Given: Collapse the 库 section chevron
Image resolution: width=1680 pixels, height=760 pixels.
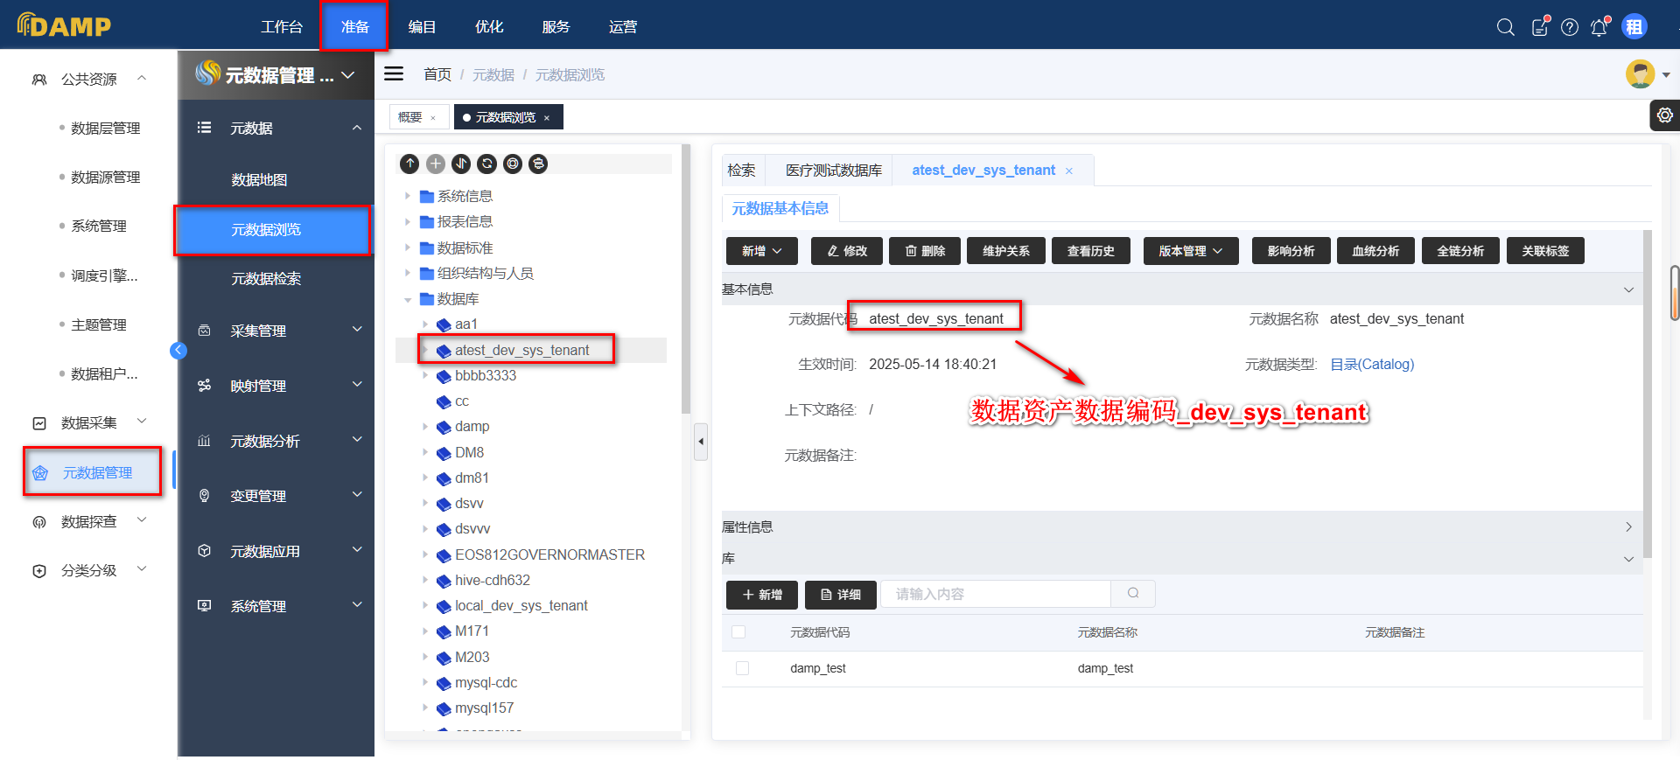Looking at the screenshot, I should (x=1628, y=559).
